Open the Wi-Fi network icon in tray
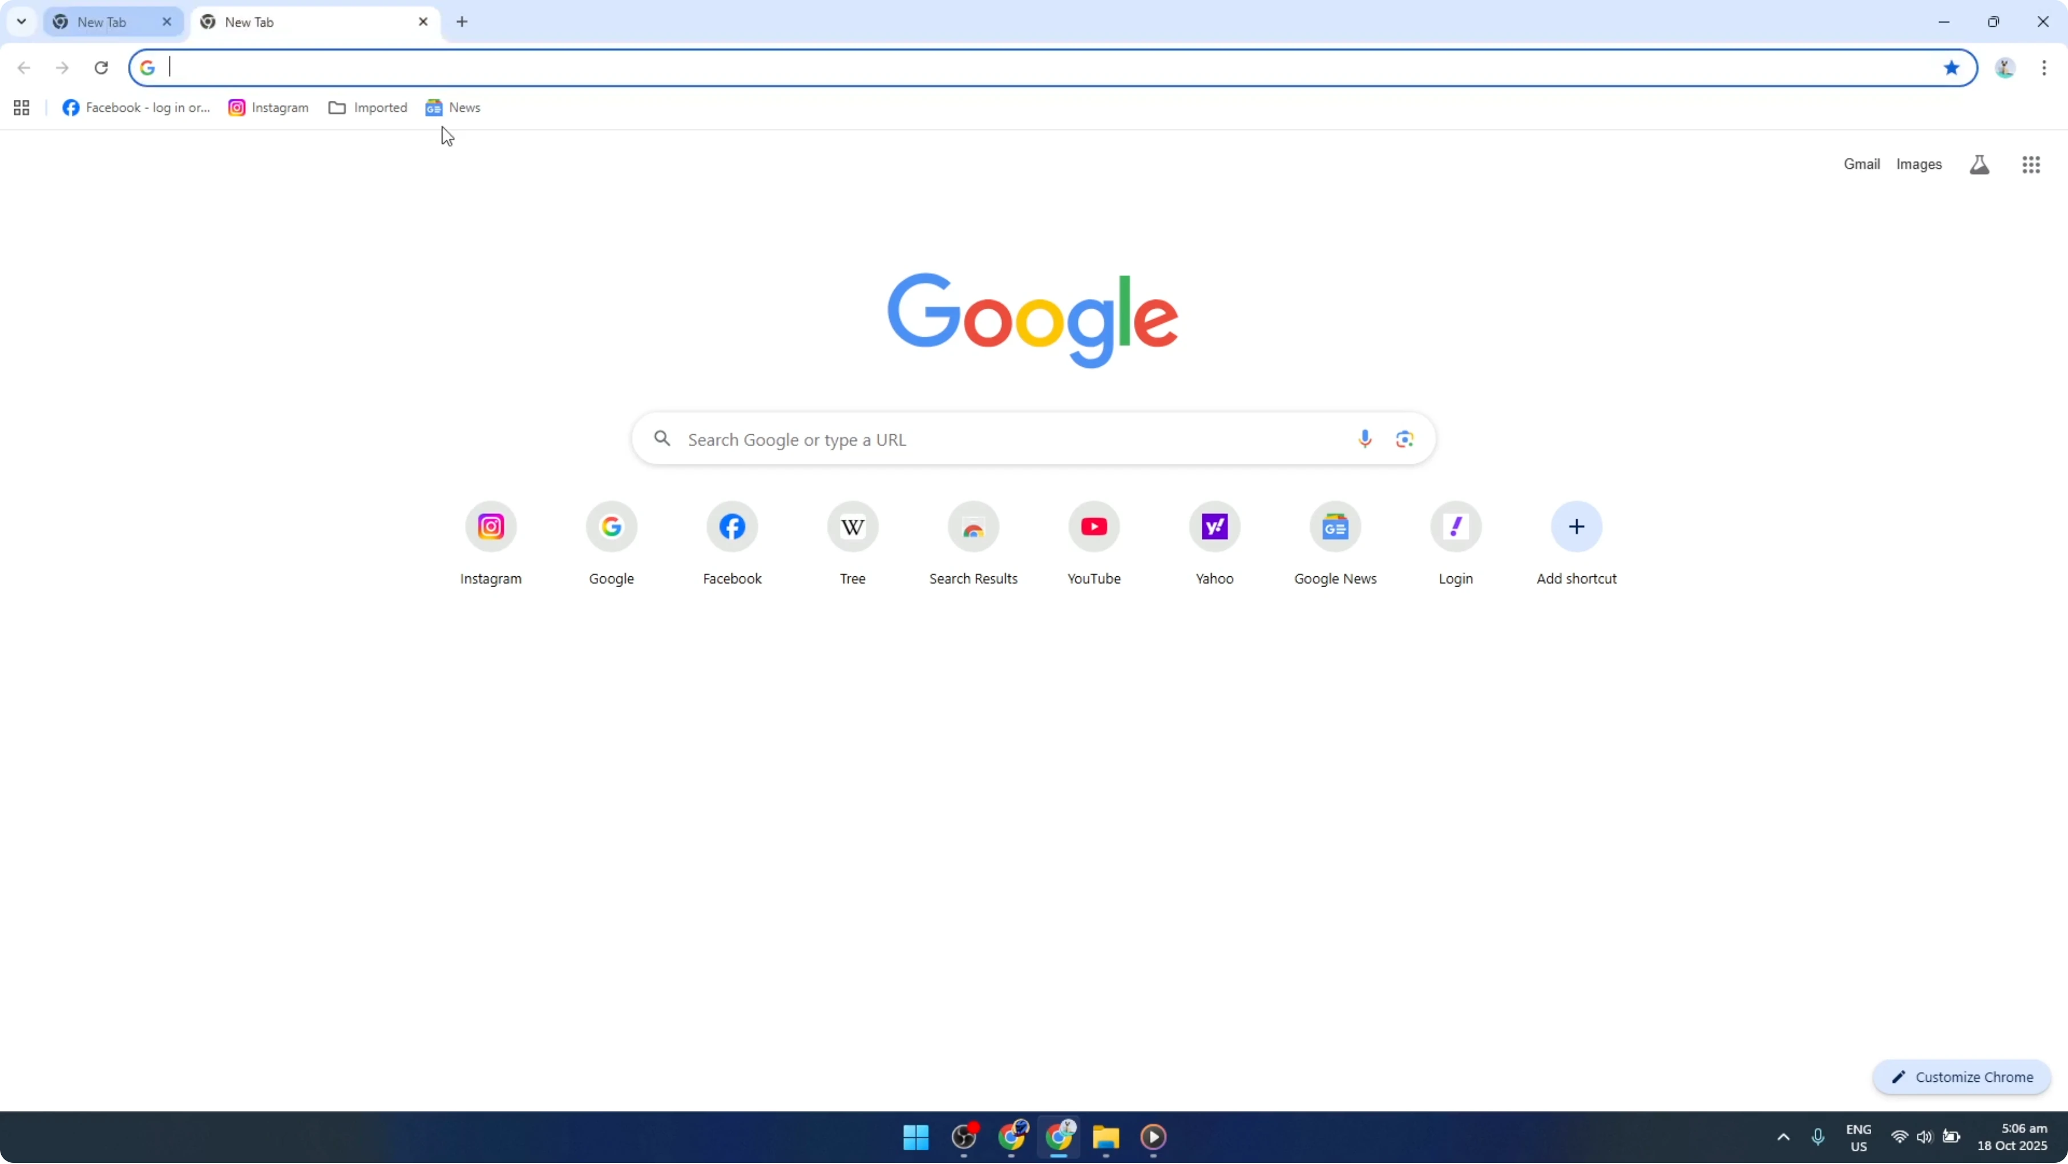The width and height of the screenshot is (2068, 1164). (1900, 1138)
